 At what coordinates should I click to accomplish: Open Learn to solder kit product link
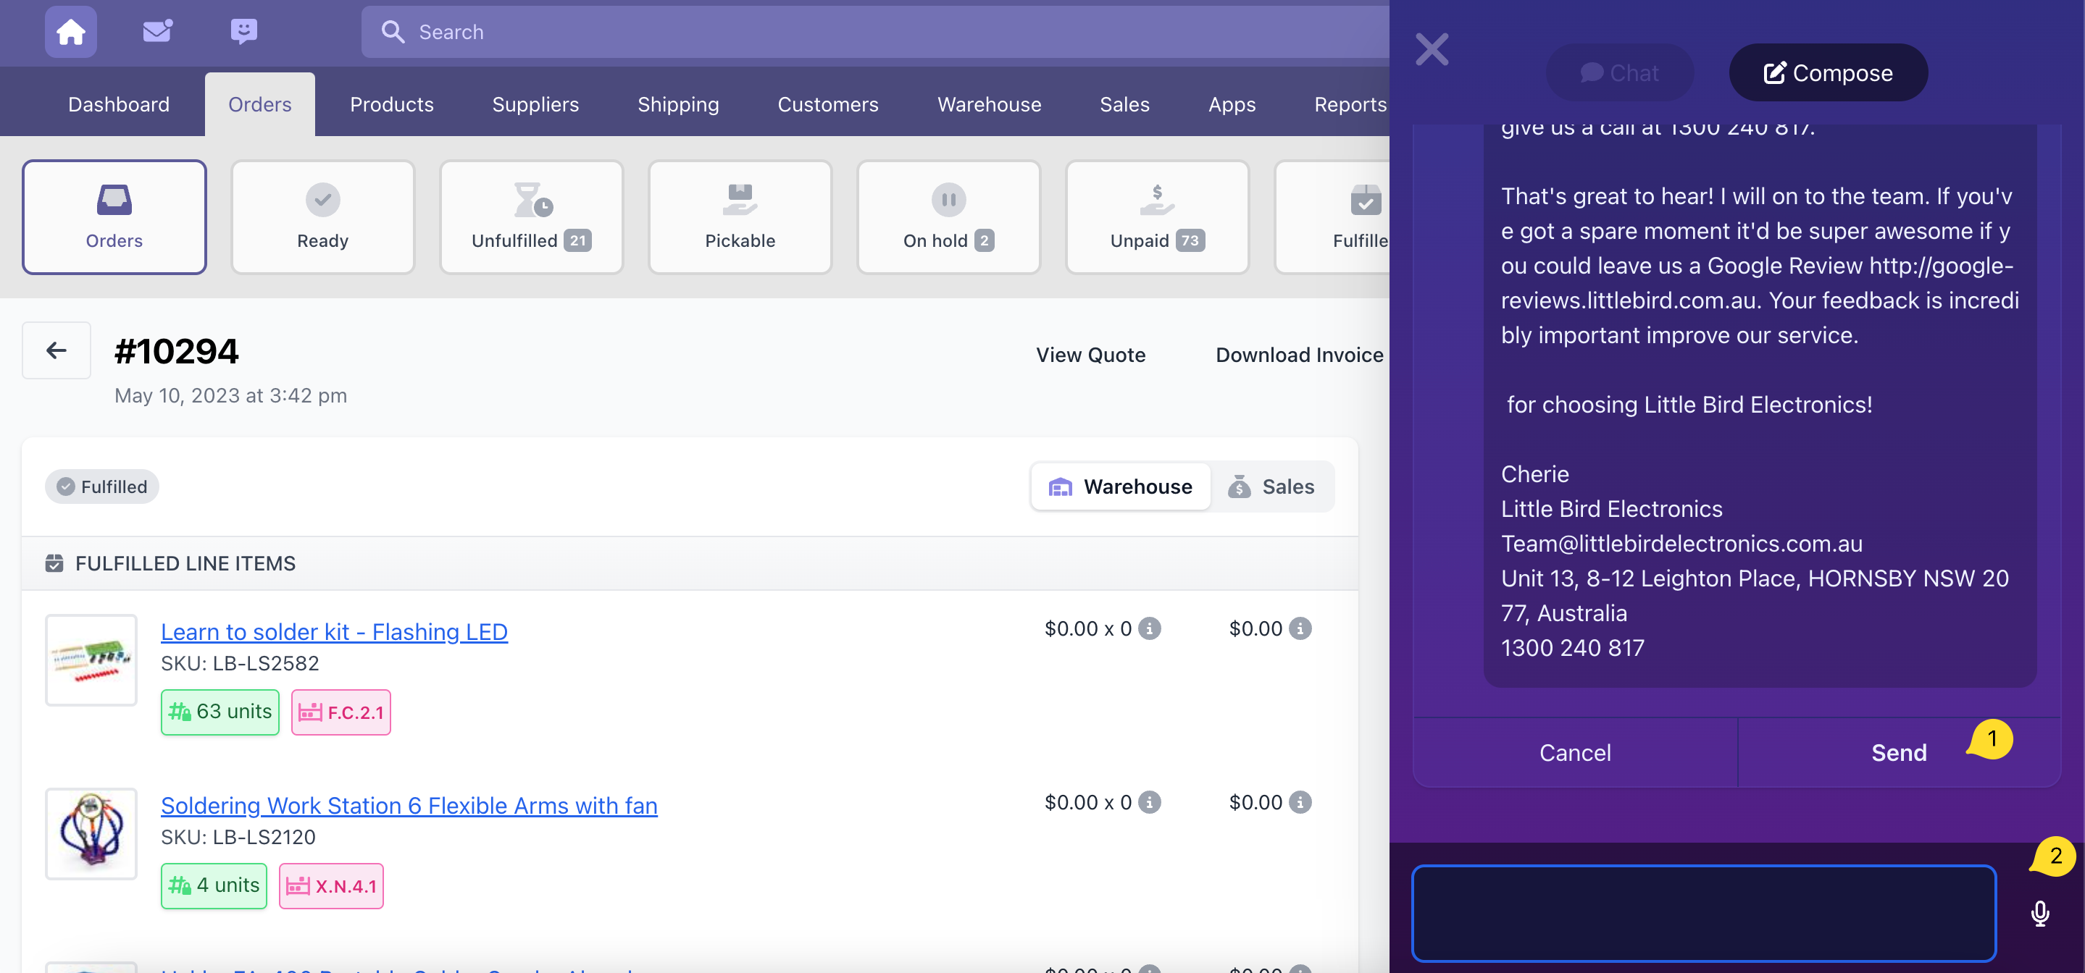[x=333, y=632]
